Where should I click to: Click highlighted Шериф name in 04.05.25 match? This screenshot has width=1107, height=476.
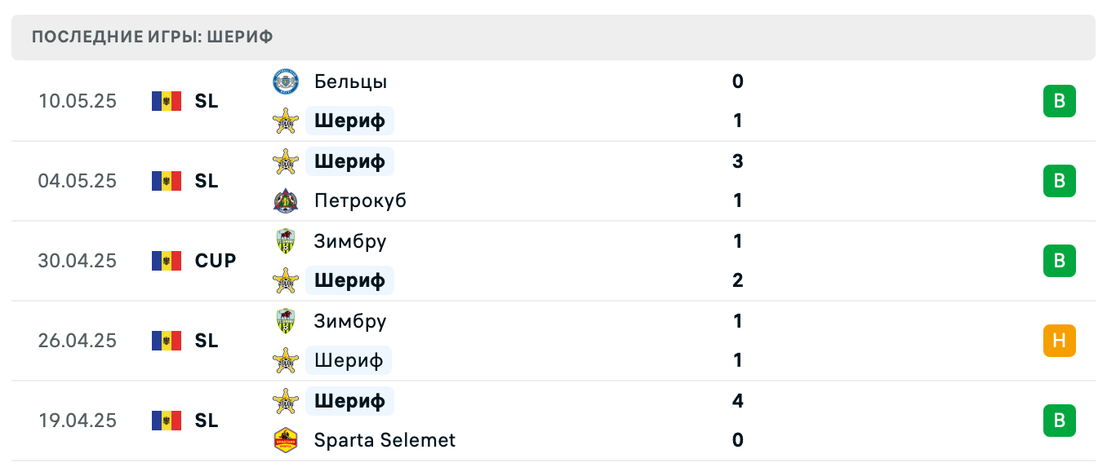349,161
